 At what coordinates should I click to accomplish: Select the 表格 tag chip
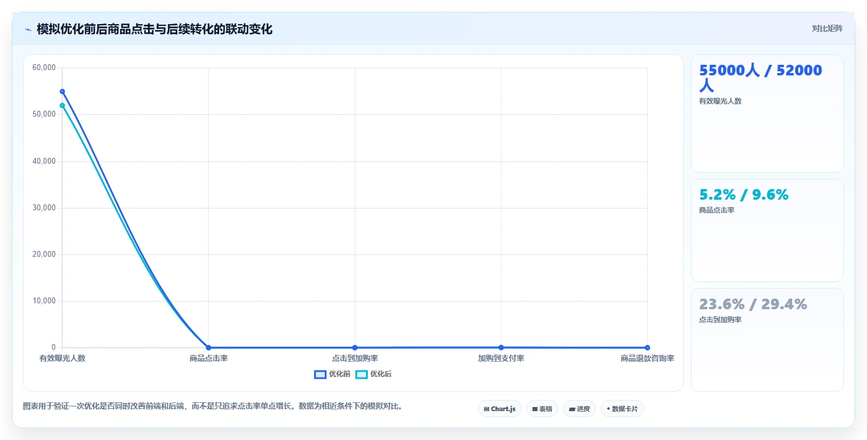542,409
